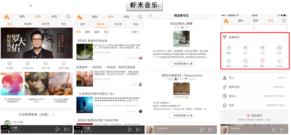Play 千骑 from the 精选集 screen bottom bar

(x=130, y=130)
